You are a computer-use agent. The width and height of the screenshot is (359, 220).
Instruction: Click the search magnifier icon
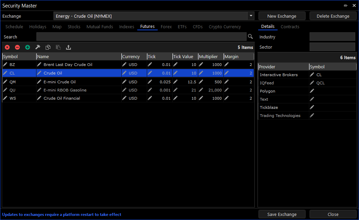[250, 37]
